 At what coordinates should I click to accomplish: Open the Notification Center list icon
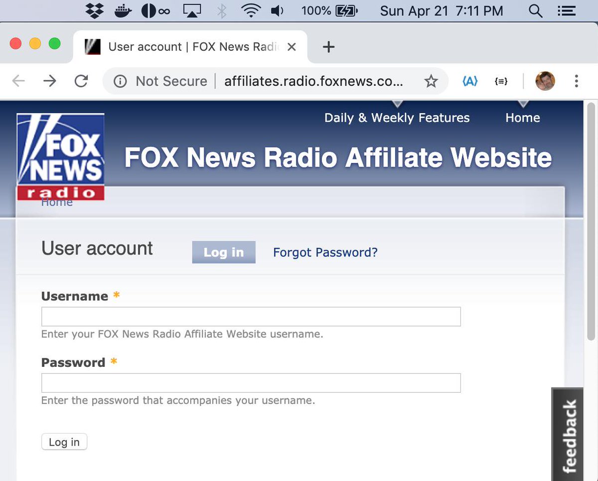point(566,11)
